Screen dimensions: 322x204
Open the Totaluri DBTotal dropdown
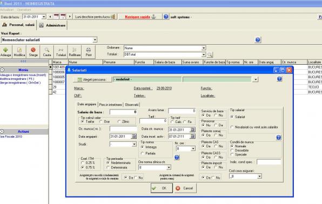click(x=203, y=55)
